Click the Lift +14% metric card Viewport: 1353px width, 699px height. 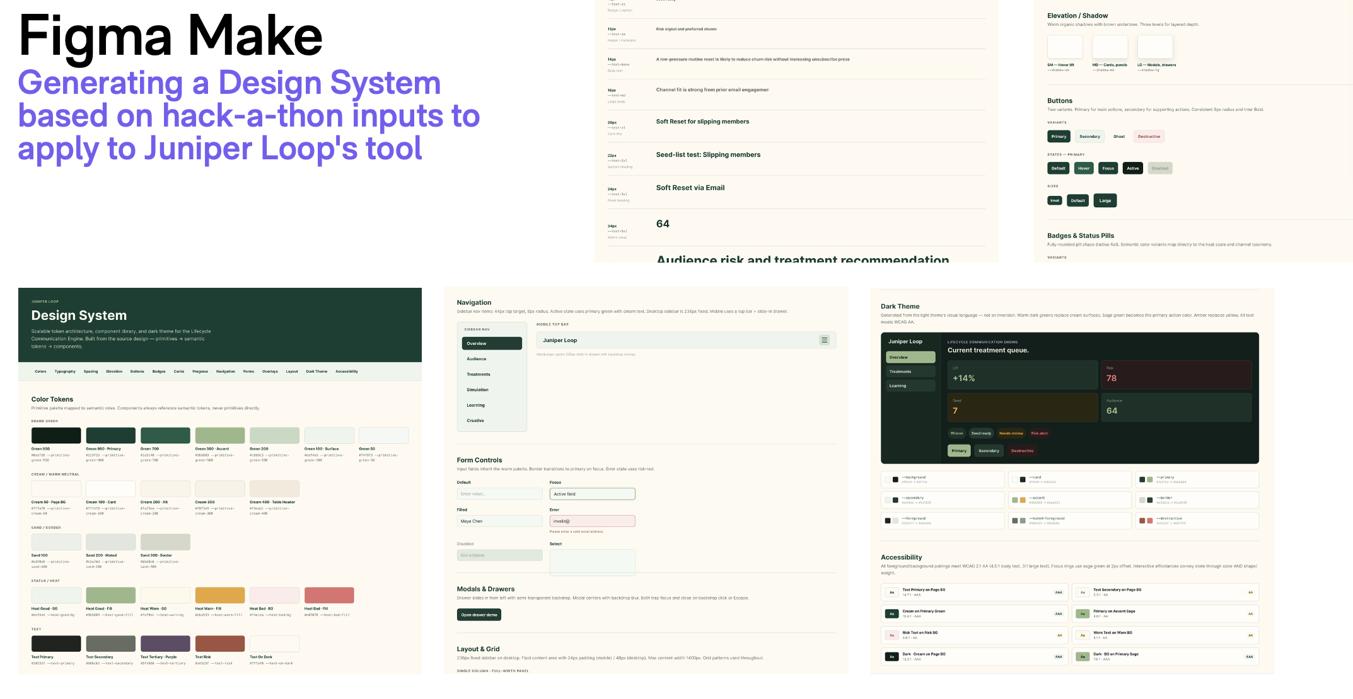pyautogui.click(x=1022, y=375)
